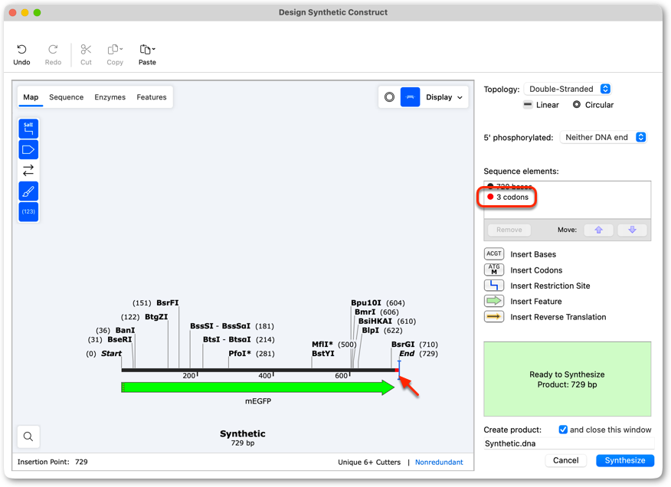Click the Bpu10I (604) enzyme label
This screenshot has width=671, height=487.
tap(378, 303)
